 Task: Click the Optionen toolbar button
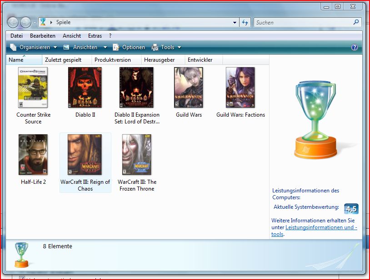[129, 47]
